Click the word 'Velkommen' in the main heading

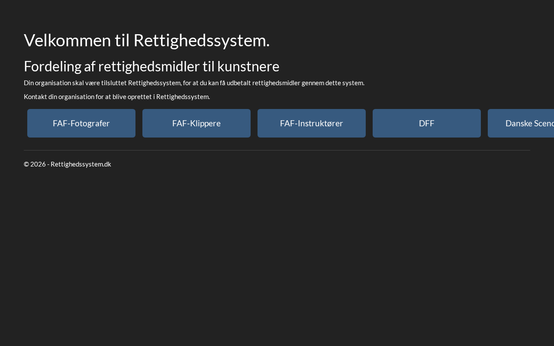point(68,40)
